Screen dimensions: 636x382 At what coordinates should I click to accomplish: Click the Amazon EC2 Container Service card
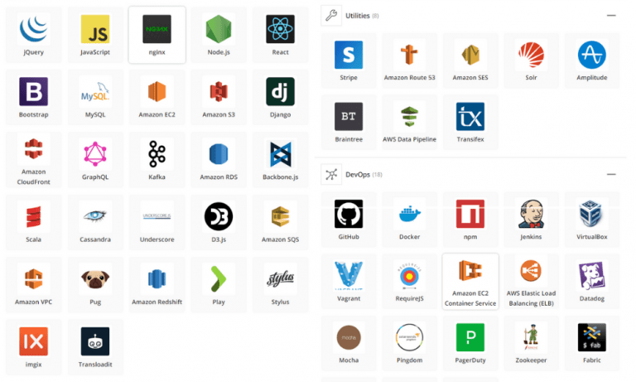pyautogui.click(x=470, y=282)
